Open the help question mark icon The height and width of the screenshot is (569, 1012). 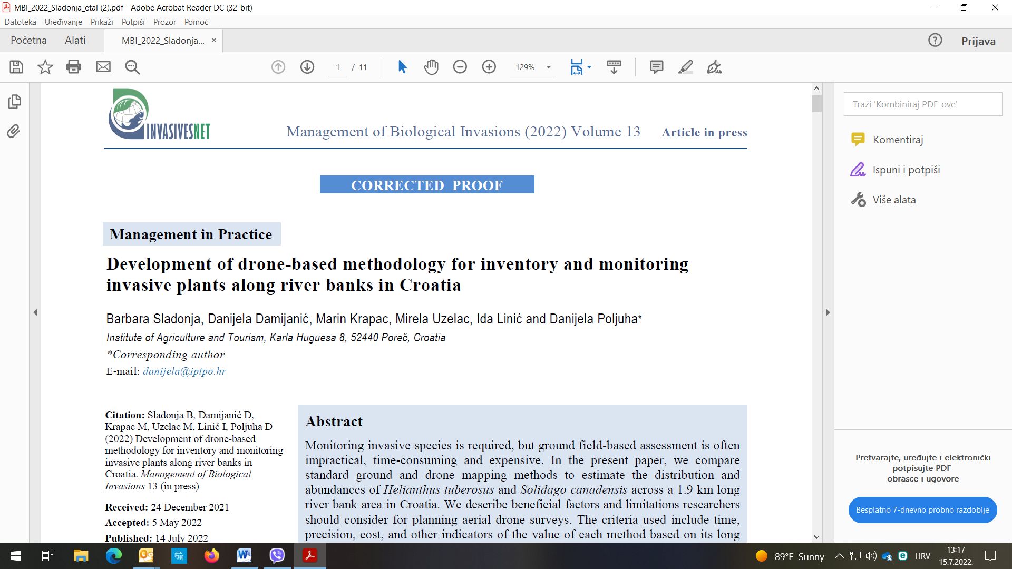click(935, 40)
